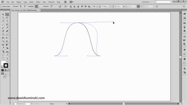Open the Window menu

point(51,2)
